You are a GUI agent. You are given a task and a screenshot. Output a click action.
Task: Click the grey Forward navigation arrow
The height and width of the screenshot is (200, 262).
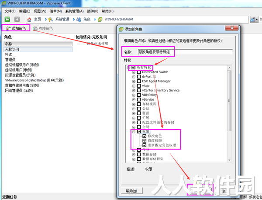[17, 19]
